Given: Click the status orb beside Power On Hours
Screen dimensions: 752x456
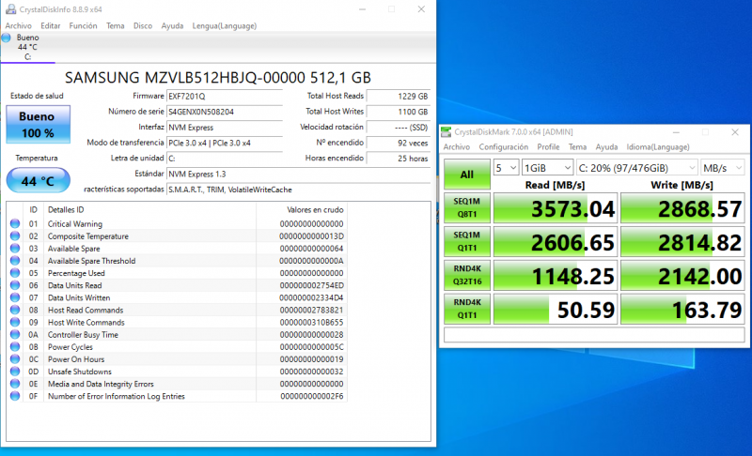Looking at the screenshot, I should 14,359.
